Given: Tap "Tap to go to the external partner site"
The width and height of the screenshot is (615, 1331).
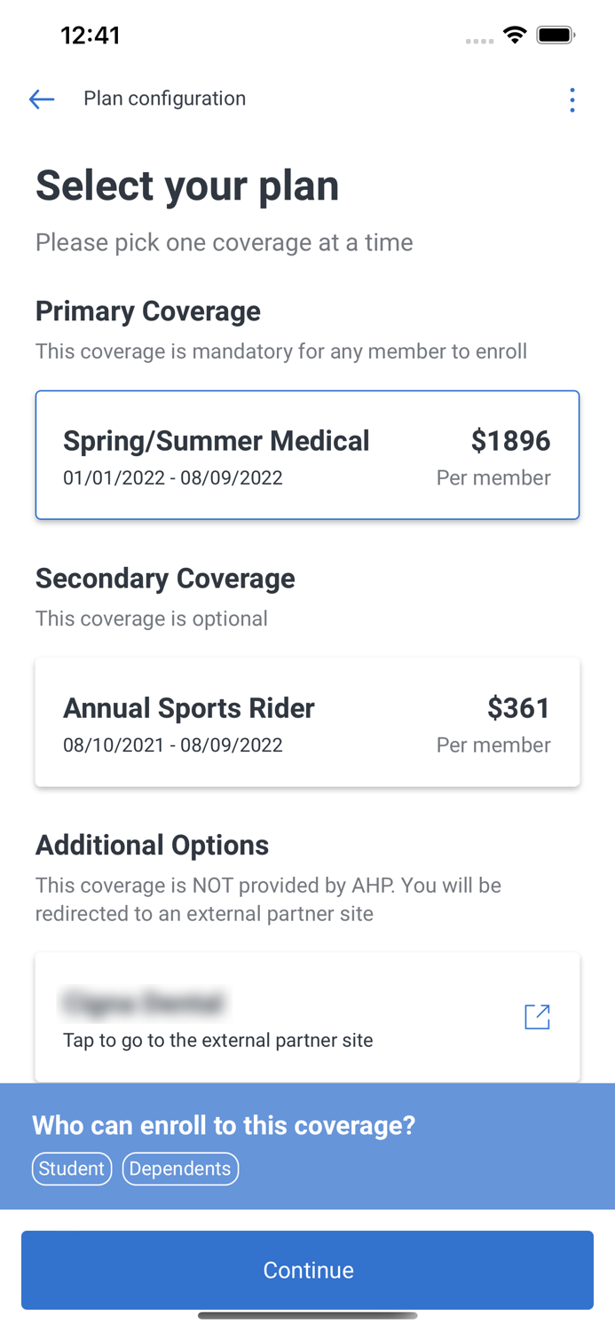Looking at the screenshot, I should pos(217,1040).
